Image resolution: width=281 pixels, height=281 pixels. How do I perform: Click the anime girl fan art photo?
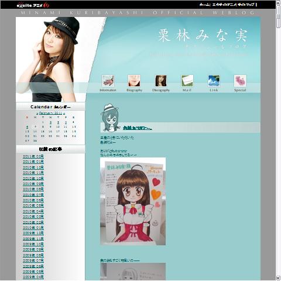(x=133, y=201)
